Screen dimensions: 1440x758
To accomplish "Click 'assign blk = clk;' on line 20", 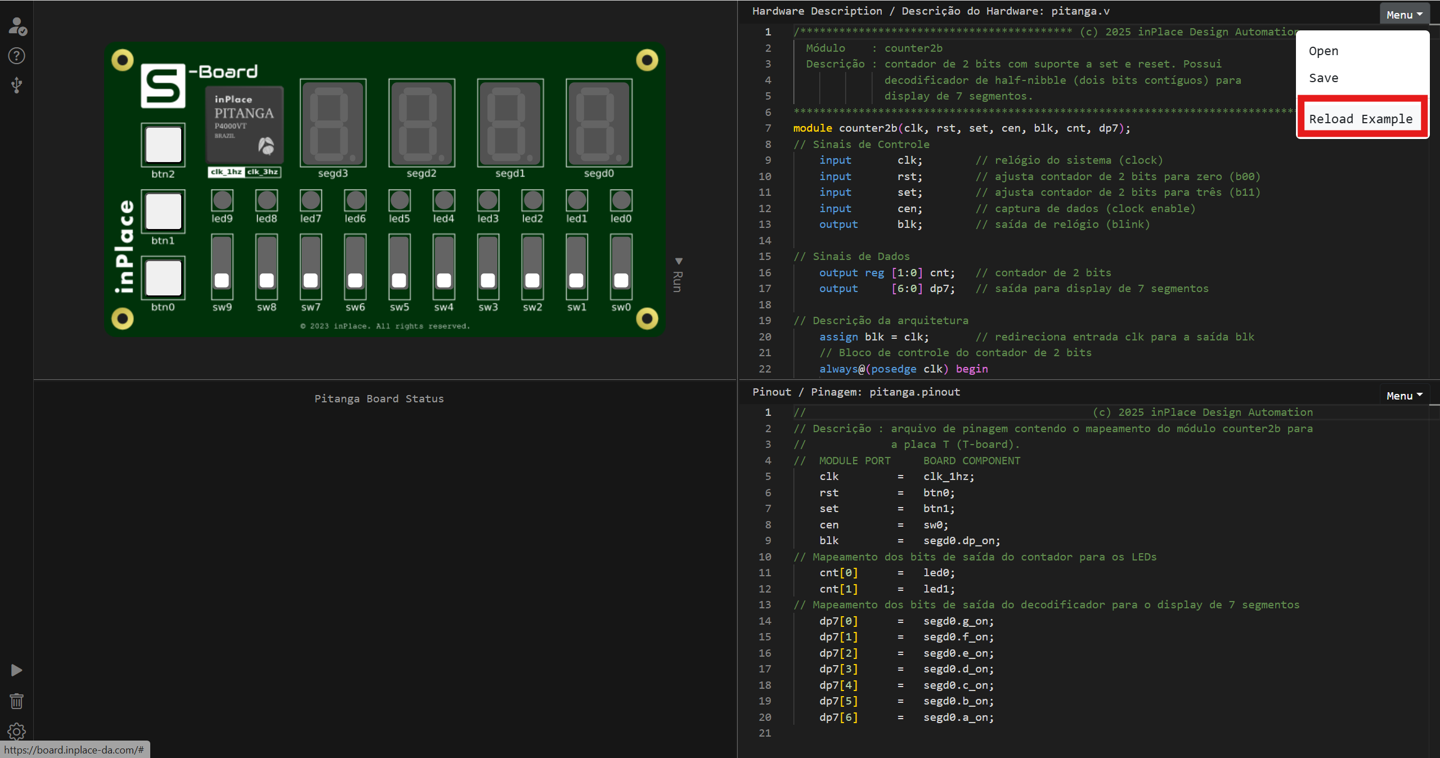I will click(x=874, y=337).
